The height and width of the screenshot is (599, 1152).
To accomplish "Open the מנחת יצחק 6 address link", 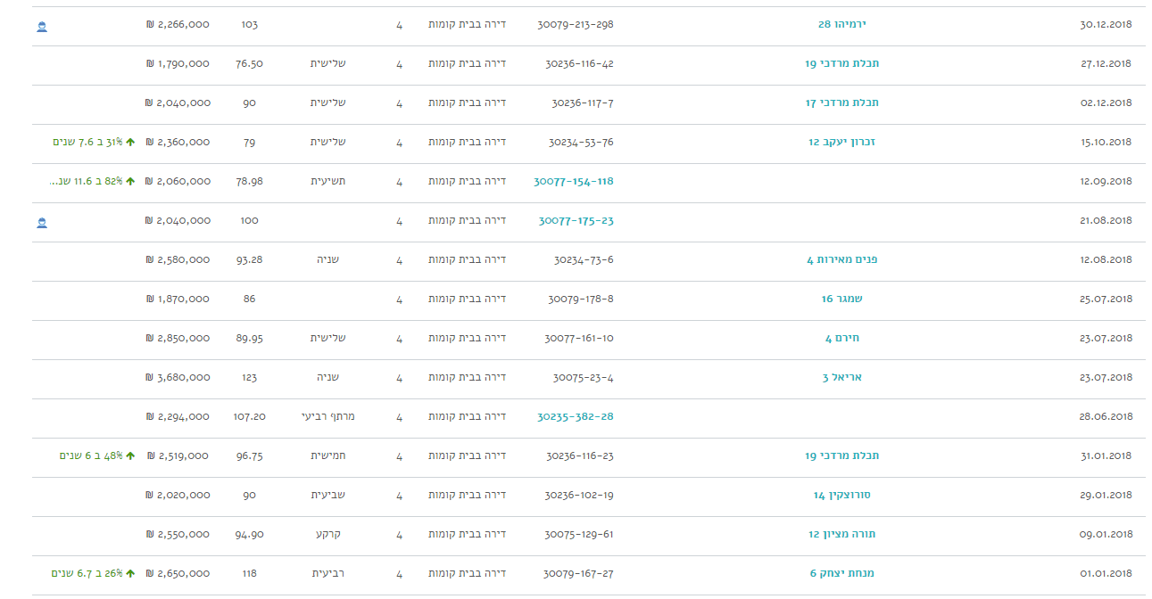I will pos(841,574).
